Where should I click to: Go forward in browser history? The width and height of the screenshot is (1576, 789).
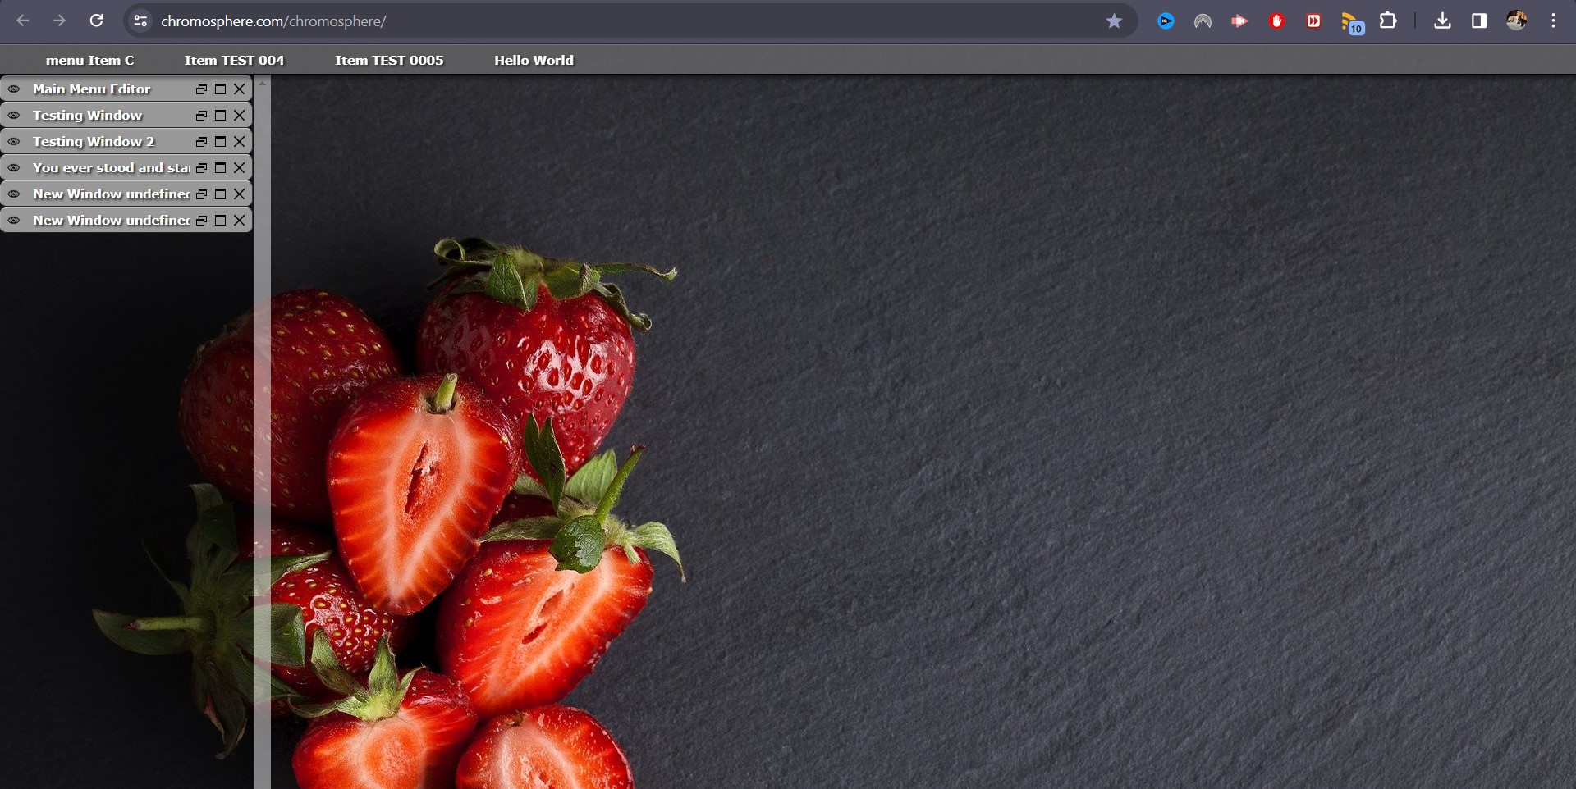tap(59, 21)
